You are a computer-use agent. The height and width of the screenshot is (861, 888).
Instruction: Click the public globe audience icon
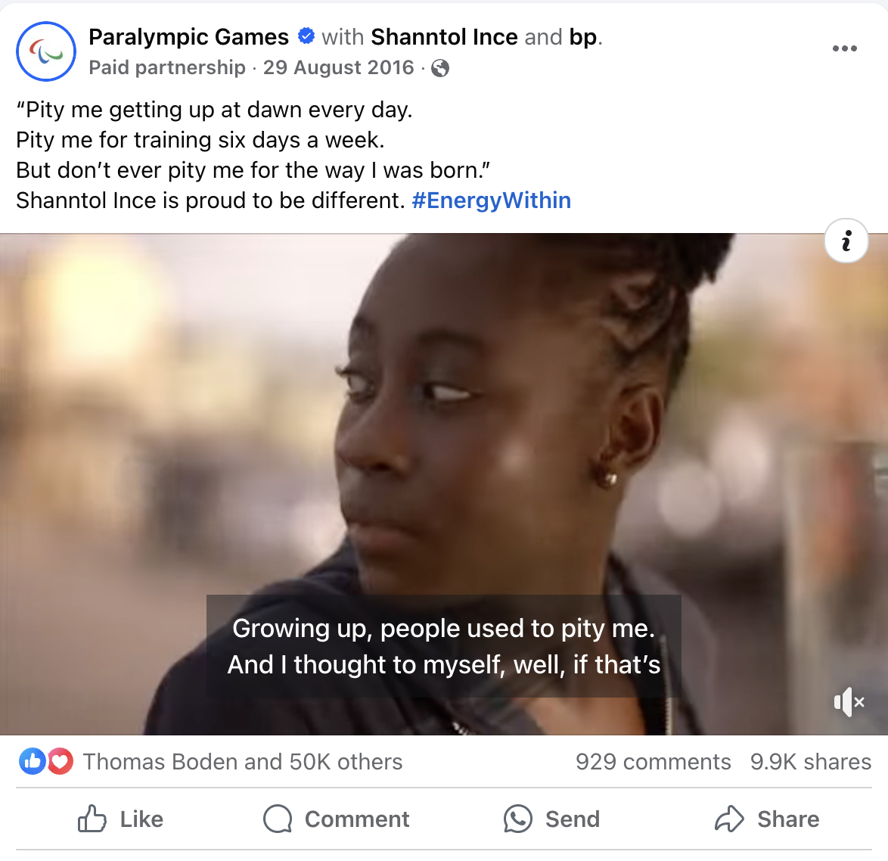click(440, 68)
